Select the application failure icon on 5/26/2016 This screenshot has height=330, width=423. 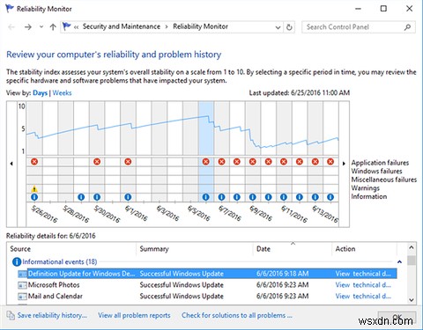point(34,162)
